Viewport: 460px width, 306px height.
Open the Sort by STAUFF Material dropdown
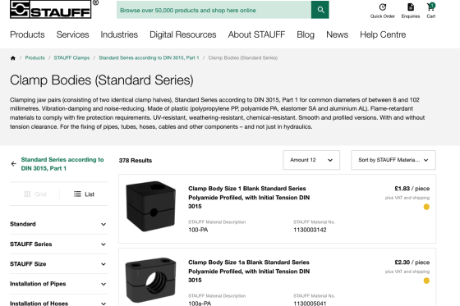[393, 160]
